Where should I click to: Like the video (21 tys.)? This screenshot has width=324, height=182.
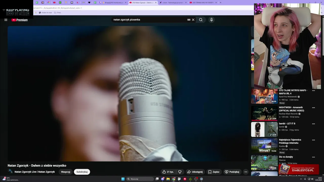[168, 172]
